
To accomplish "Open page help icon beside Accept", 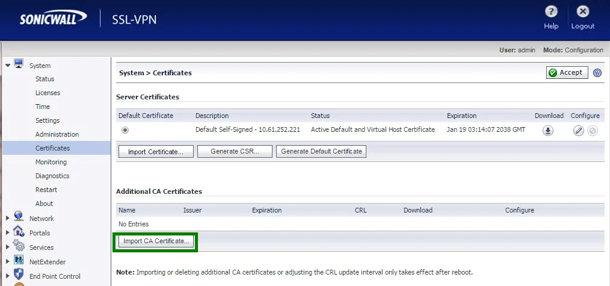I will click(597, 73).
